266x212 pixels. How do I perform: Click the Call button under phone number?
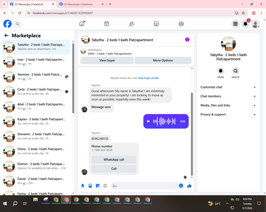(114, 169)
